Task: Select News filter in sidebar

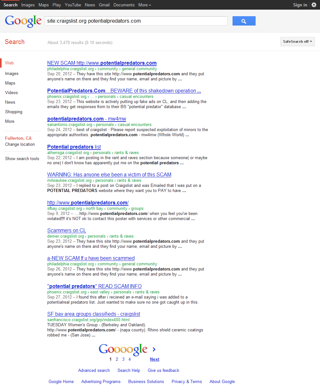Action: (x=10, y=102)
